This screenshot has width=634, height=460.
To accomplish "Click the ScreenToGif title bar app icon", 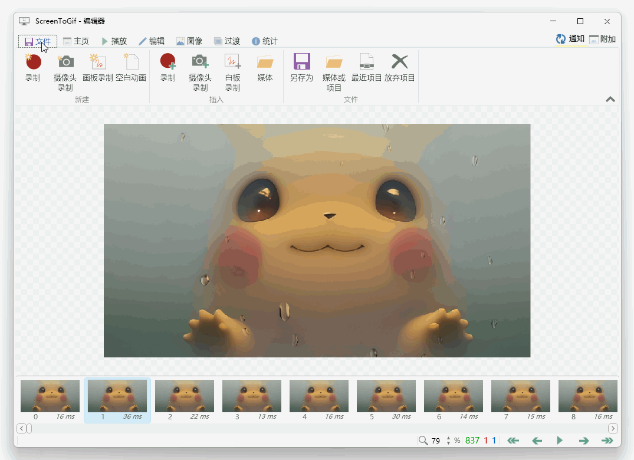I will coord(24,21).
